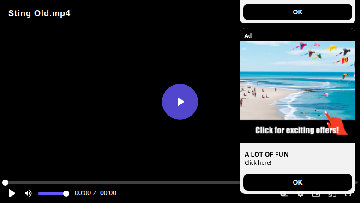
Task: Click the 'Ad' label on the ad card
Action: (248, 36)
